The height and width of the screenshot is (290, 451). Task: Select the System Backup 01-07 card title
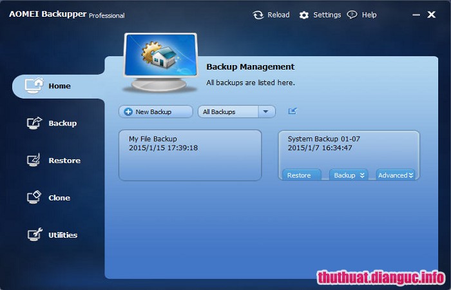(324, 139)
